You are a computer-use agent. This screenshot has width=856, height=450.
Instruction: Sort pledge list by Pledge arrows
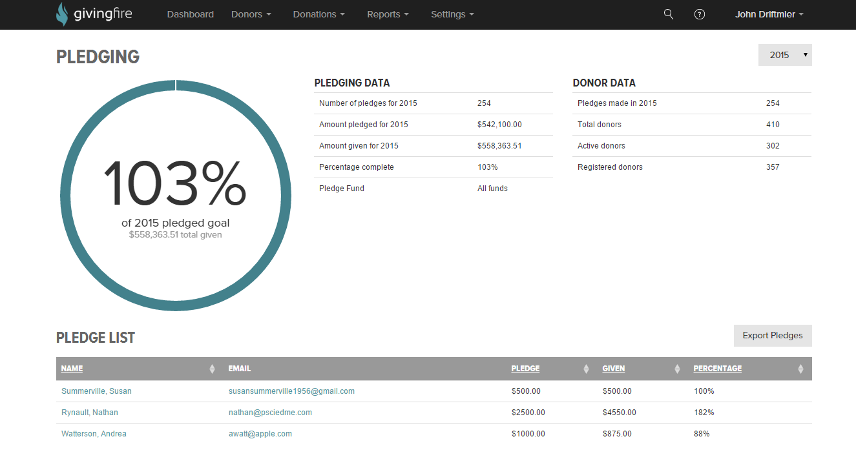[586, 369]
